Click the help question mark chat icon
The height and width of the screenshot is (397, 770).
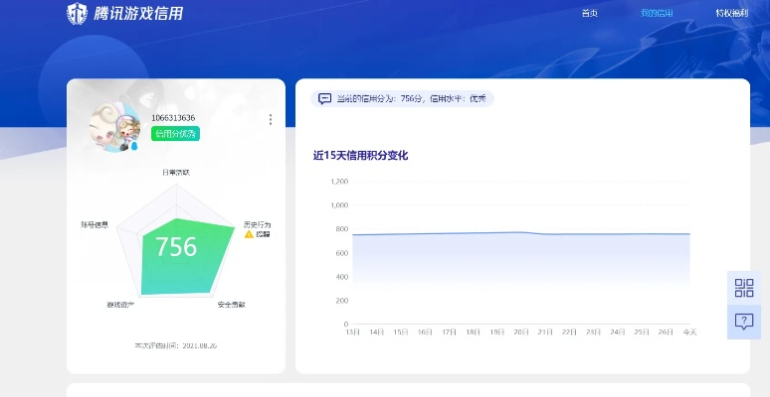pos(744,322)
